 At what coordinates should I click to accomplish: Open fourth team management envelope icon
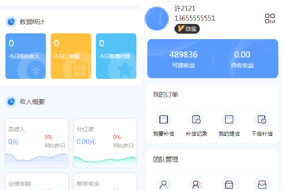coord(262,184)
